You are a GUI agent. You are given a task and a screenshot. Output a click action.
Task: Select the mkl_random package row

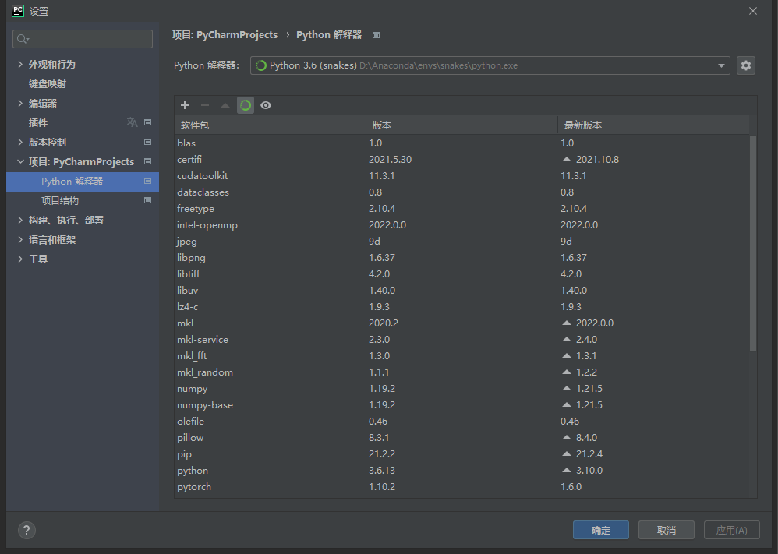[462, 372]
